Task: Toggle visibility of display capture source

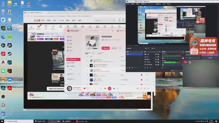Action: (x=156, y=65)
